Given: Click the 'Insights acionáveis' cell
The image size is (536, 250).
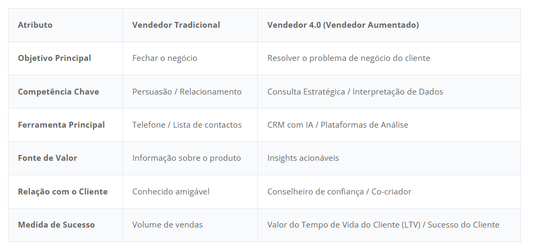Looking at the screenshot, I should coord(303,158).
